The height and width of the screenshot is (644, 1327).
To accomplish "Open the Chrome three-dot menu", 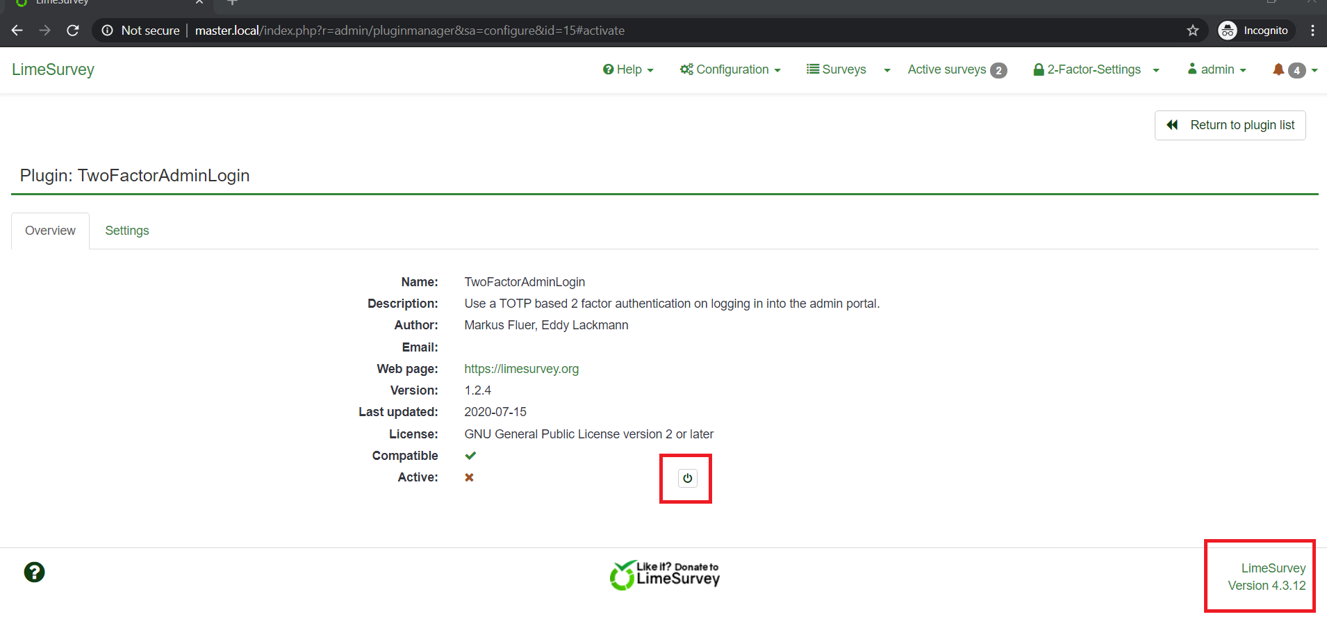I will 1312,31.
